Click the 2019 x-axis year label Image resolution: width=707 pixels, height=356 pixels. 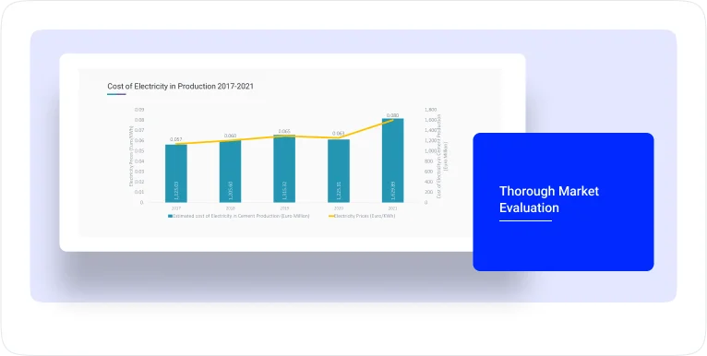point(284,208)
